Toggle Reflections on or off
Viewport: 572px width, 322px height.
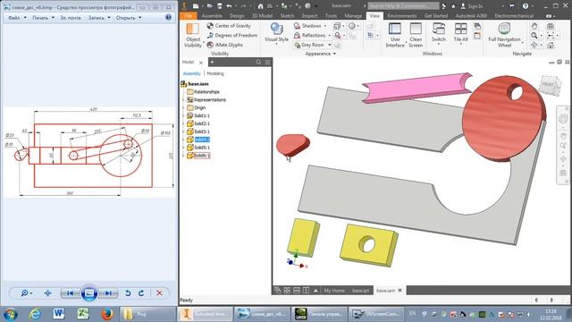[x=310, y=36]
